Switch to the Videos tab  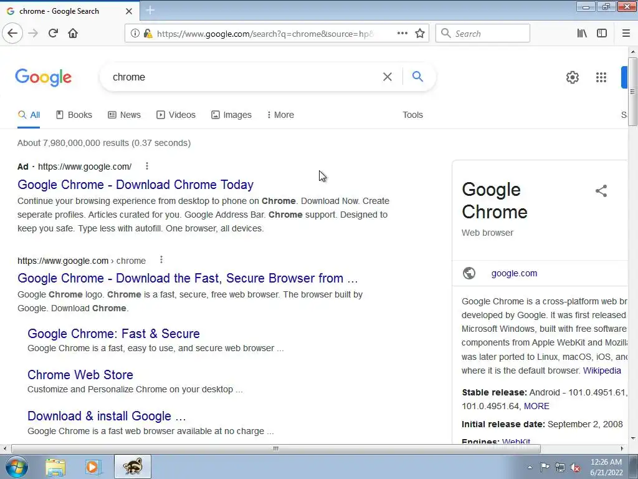point(176,115)
